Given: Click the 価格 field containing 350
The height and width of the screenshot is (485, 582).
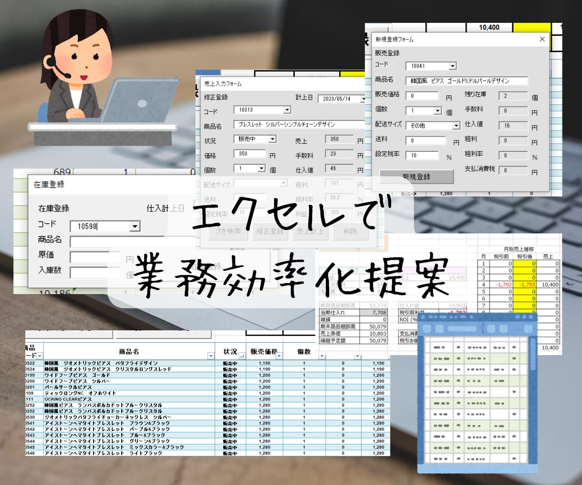Looking at the screenshot, I should pyautogui.click(x=249, y=154).
